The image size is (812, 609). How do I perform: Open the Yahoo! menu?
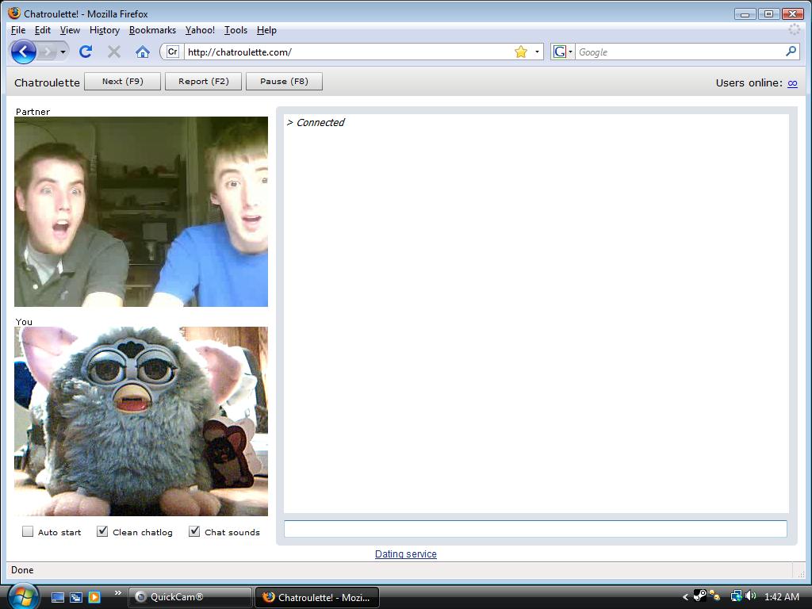click(200, 30)
